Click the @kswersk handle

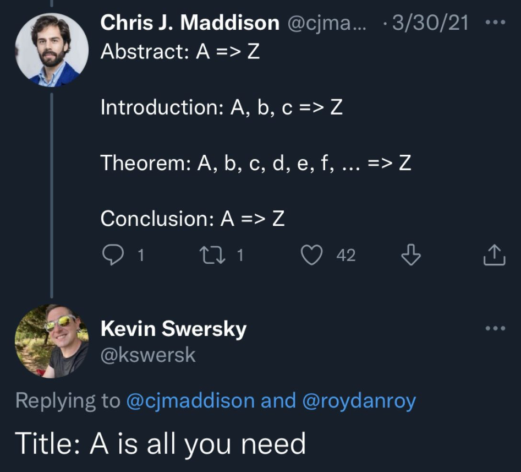pos(148,355)
